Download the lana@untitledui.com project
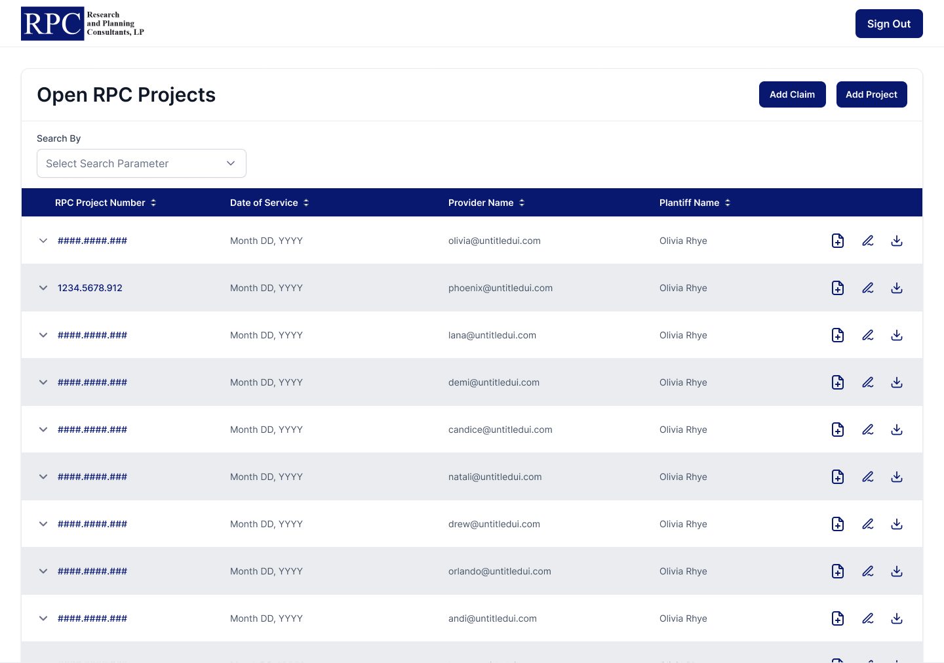The width and height of the screenshot is (944, 663). click(897, 335)
